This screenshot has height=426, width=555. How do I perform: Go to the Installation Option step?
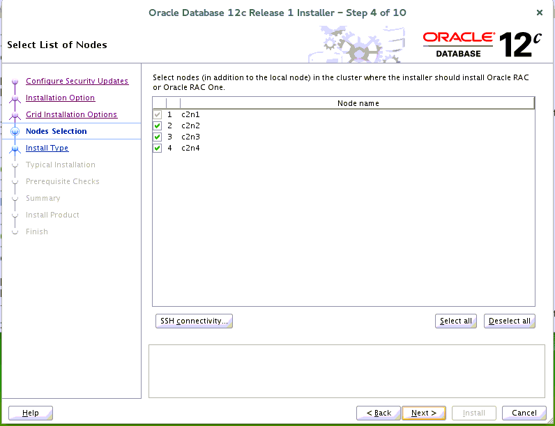click(x=60, y=98)
